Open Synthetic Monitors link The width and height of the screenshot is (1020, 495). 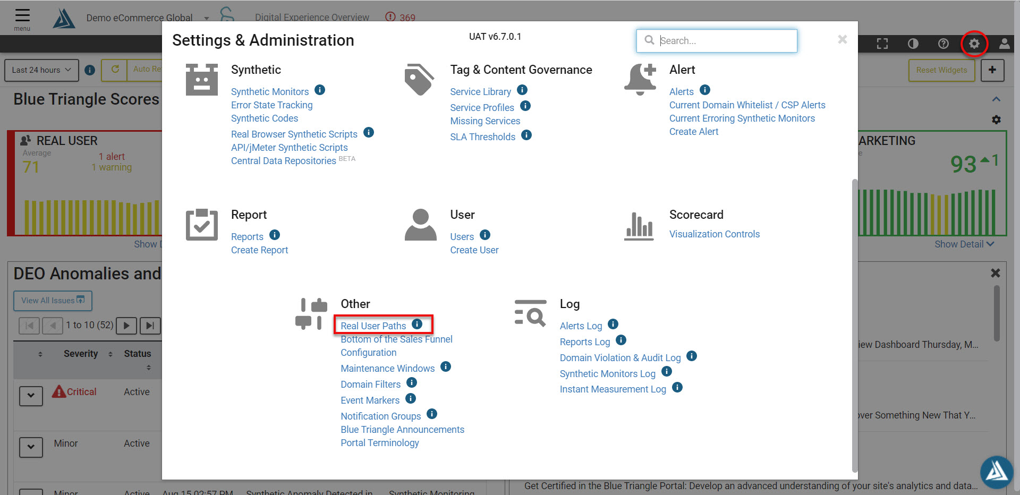(x=270, y=92)
